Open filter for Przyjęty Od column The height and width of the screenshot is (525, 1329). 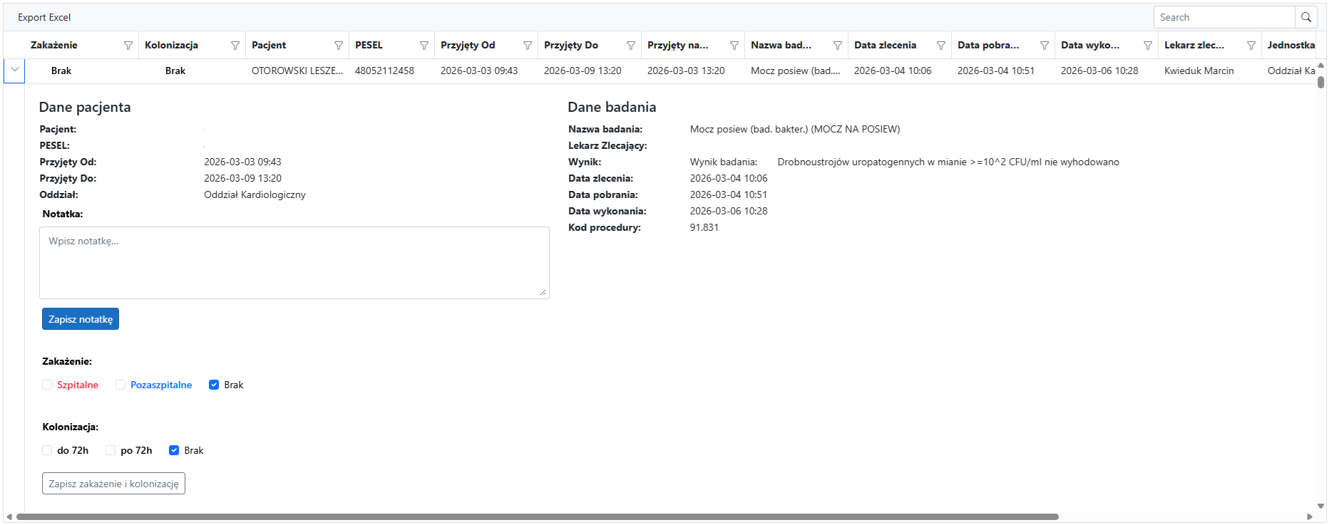(528, 46)
